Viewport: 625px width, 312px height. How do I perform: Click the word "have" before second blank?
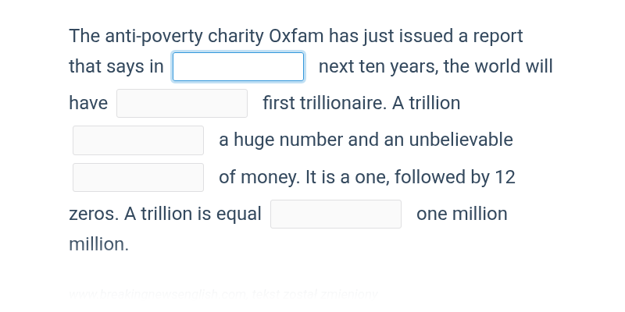coord(88,103)
